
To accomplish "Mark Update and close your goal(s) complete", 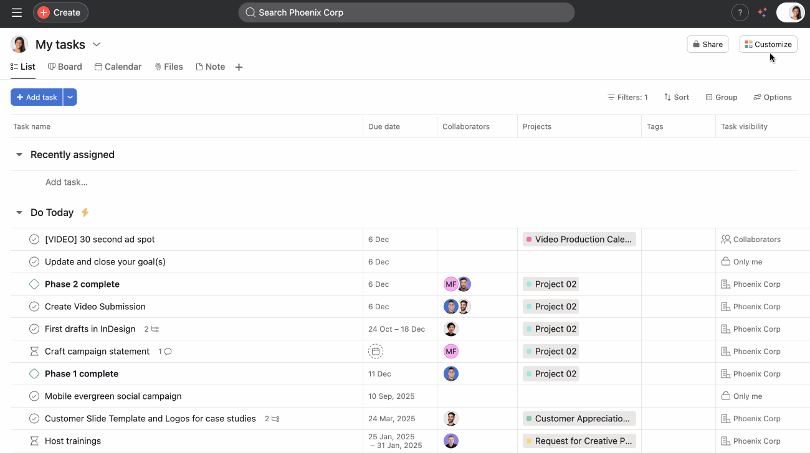I will click(x=34, y=261).
